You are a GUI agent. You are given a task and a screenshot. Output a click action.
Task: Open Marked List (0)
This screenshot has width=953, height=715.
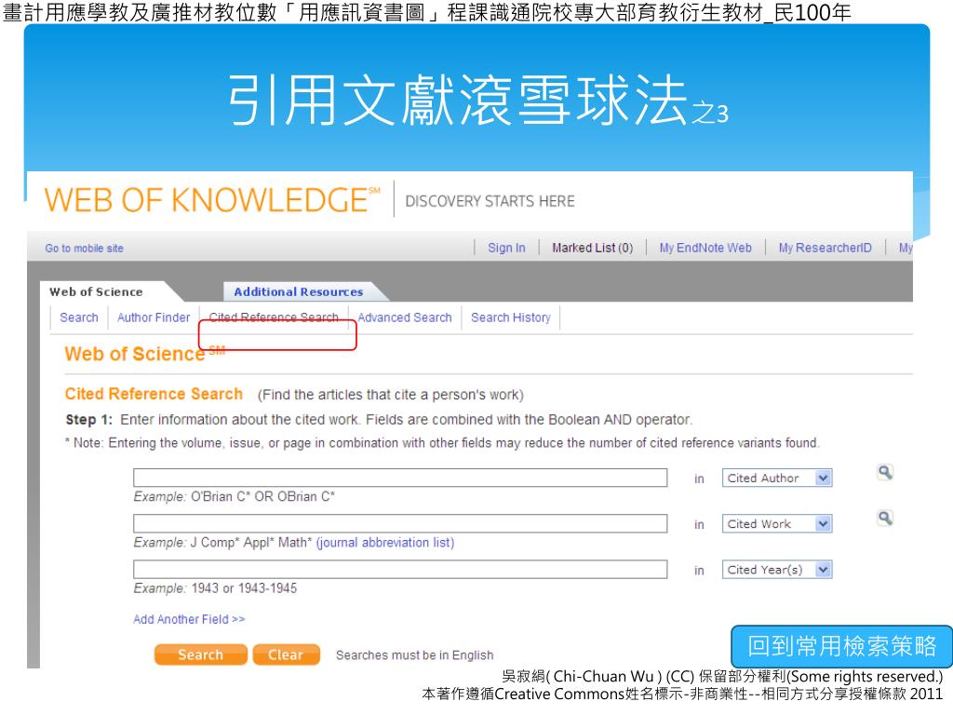click(x=592, y=248)
